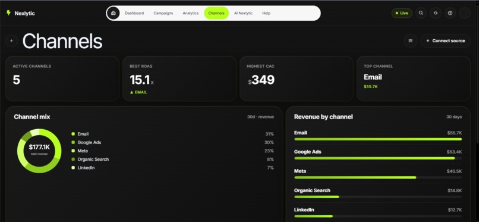Click the Meta revenue progress bar
The height and width of the screenshot is (222, 479).
pos(378,178)
